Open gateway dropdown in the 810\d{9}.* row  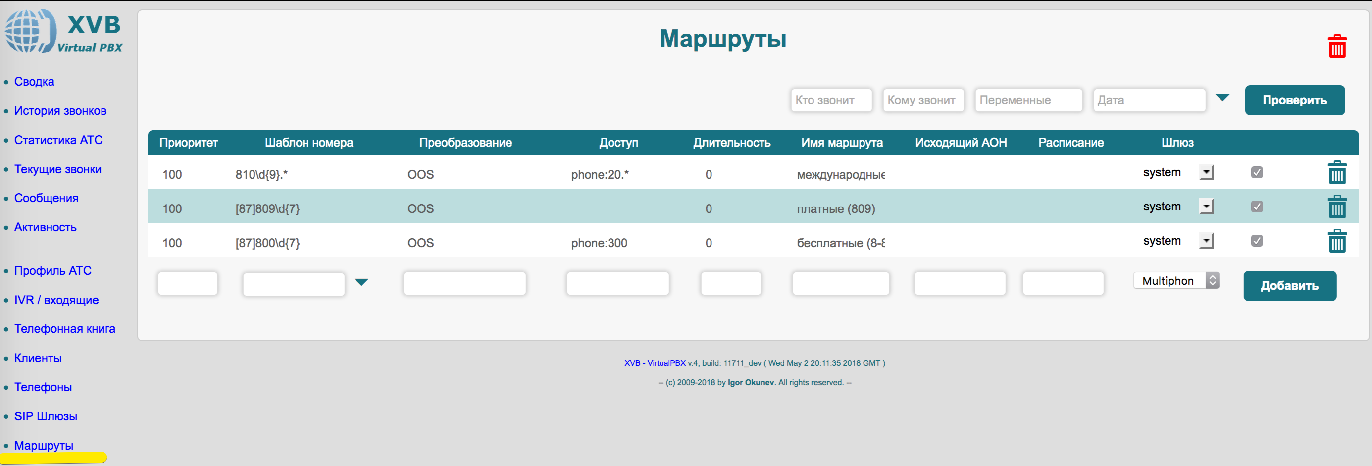tap(1206, 172)
